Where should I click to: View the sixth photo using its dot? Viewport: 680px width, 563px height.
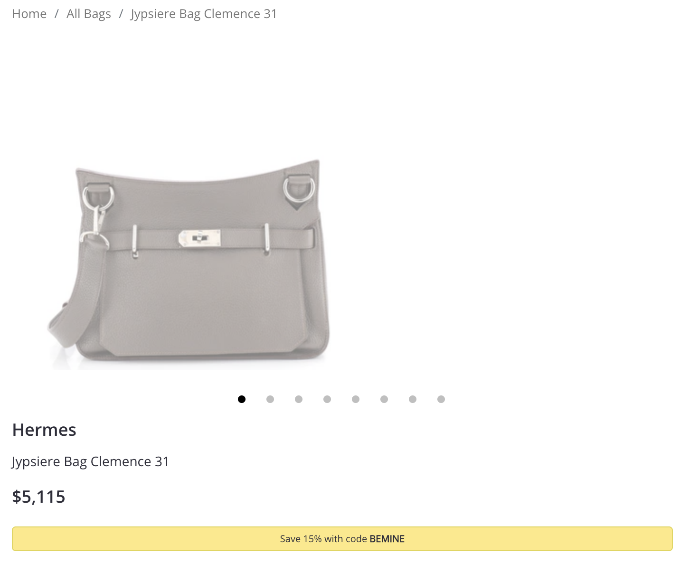384,399
